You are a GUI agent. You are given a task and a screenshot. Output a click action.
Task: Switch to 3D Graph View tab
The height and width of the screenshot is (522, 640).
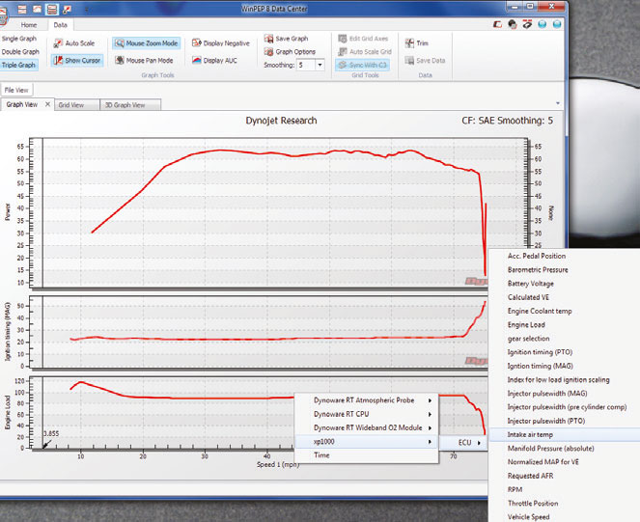(x=130, y=105)
